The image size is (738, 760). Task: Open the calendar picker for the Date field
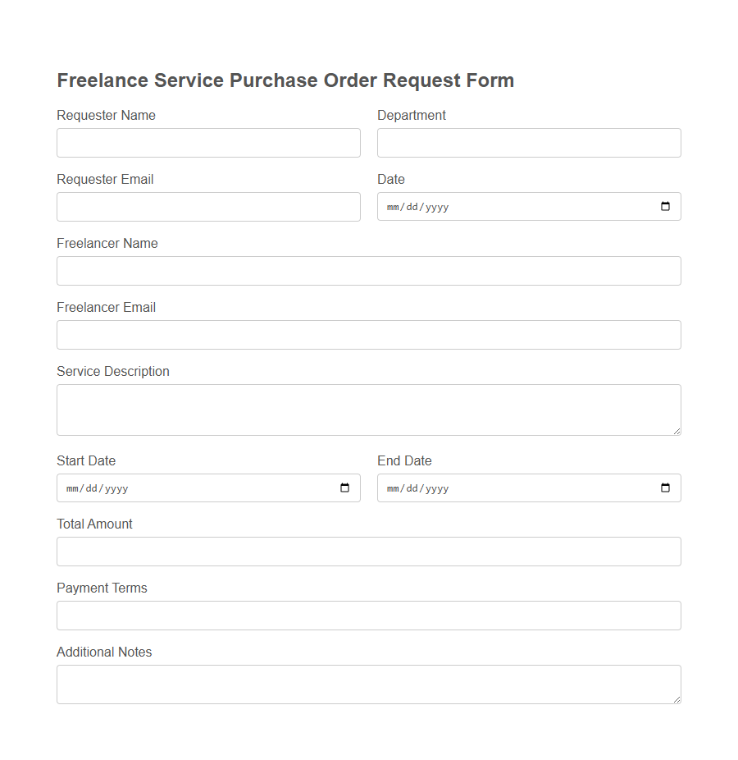click(664, 206)
